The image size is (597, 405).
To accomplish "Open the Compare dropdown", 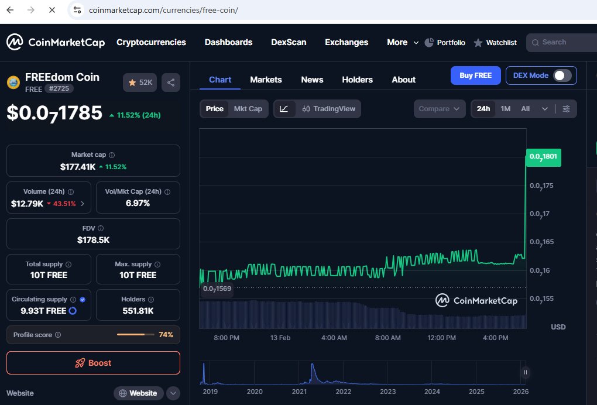I will pos(440,109).
